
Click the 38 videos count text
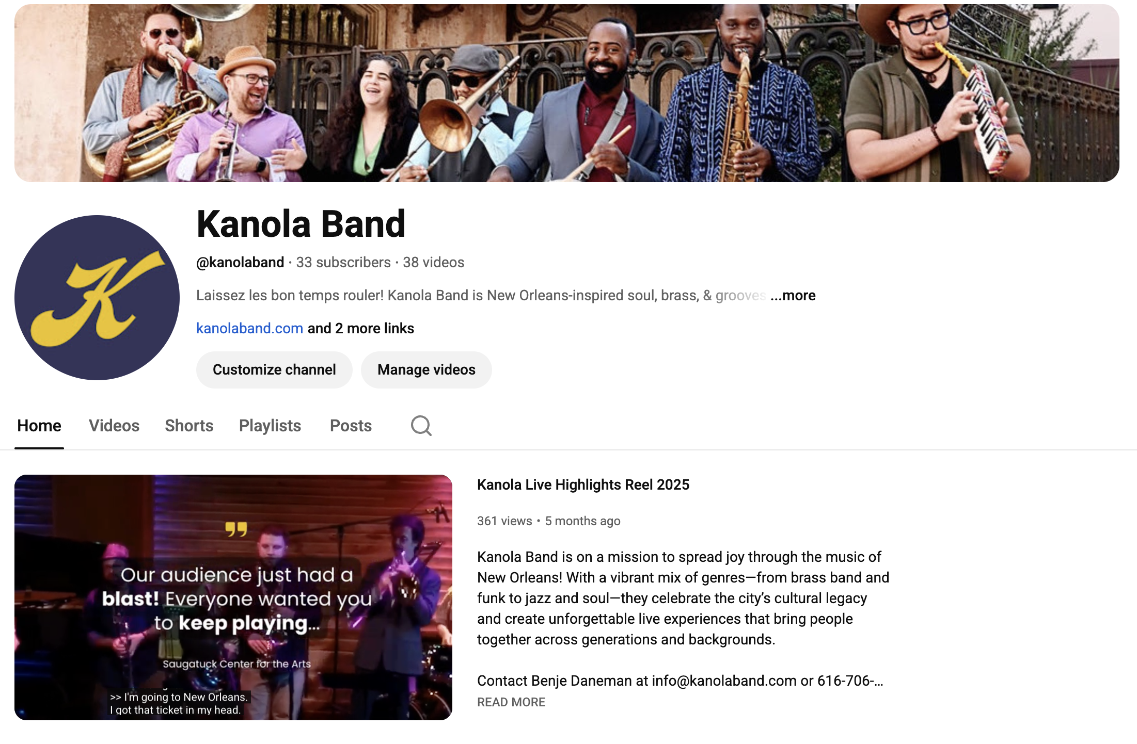point(434,262)
